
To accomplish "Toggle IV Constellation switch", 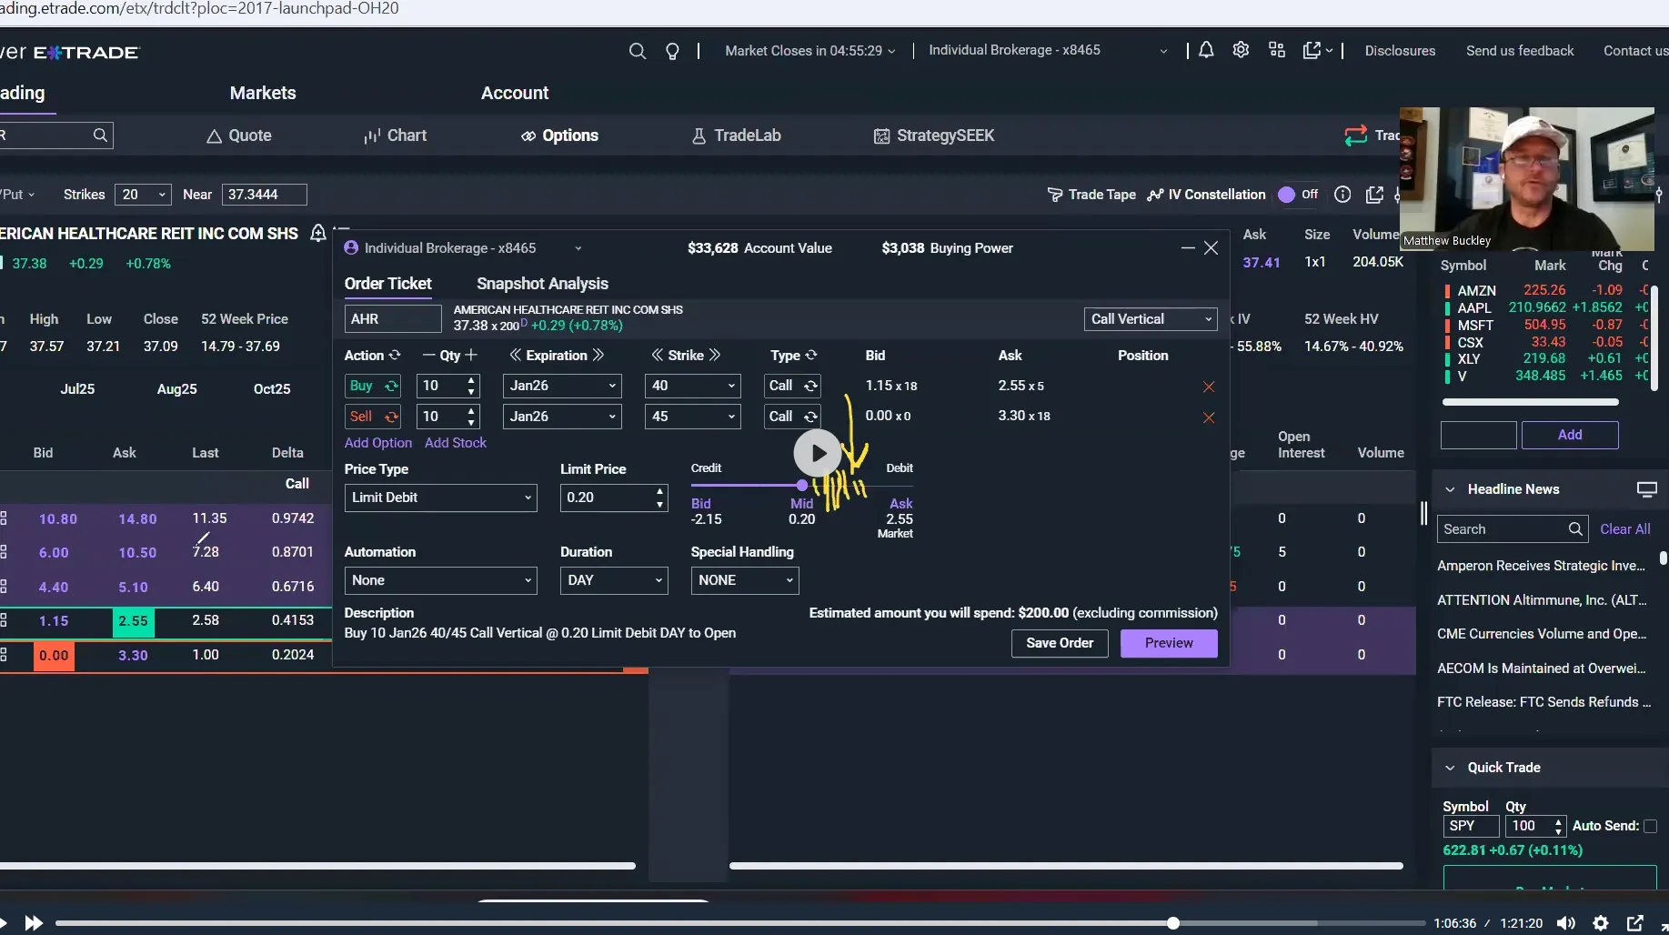I will tap(1297, 194).
